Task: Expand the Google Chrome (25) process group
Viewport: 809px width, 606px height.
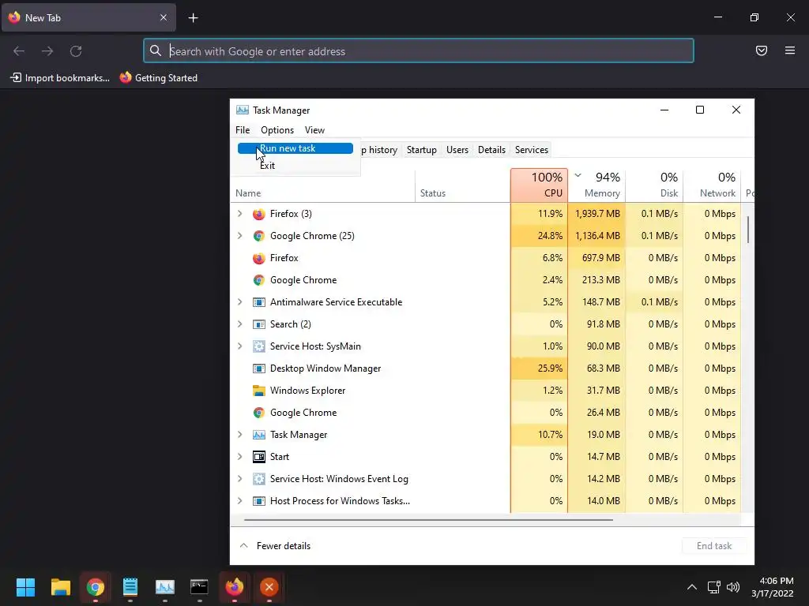Action: pos(240,236)
